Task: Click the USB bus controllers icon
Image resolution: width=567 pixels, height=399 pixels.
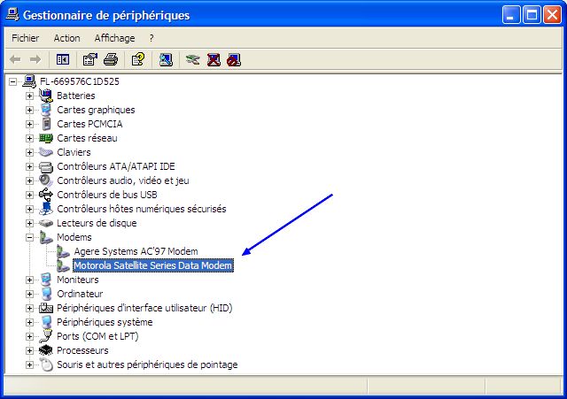Action: coord(46,195)
